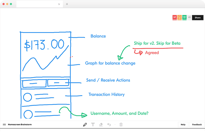Click the trash clear-board icon
205x135 pixels.
(x=121, y=125)
